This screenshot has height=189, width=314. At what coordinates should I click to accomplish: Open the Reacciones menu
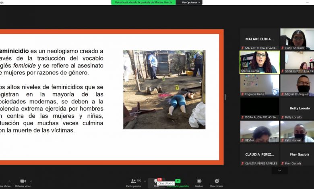pos(217,183)
